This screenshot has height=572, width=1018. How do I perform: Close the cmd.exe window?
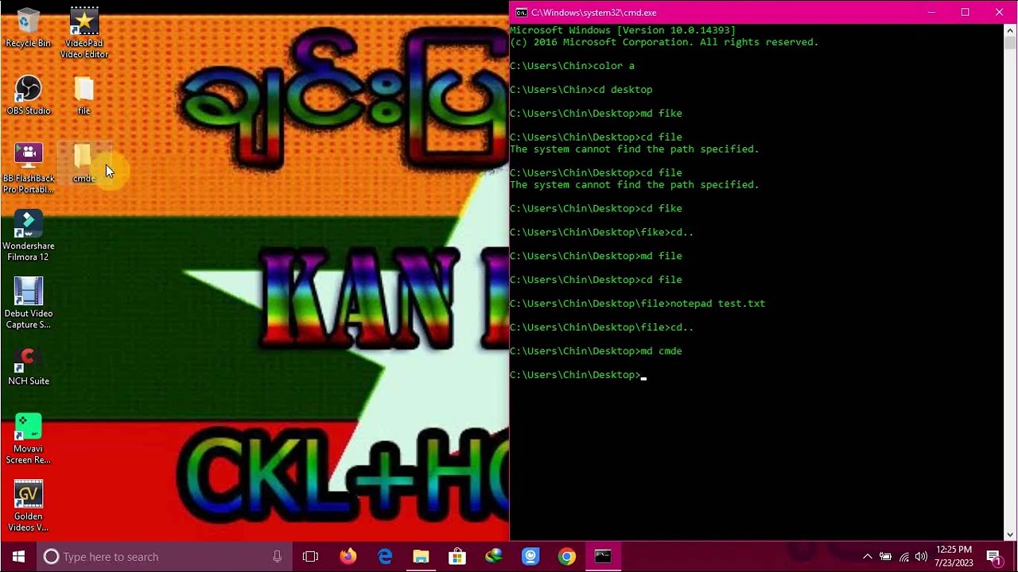[999, 12]
